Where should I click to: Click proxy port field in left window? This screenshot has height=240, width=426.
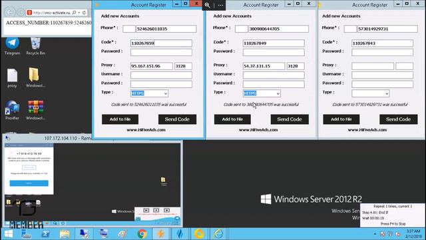(x=183, y=66)
